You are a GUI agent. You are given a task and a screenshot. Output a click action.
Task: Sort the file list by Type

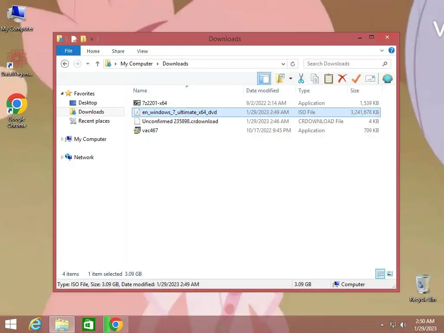pos(304,91)
